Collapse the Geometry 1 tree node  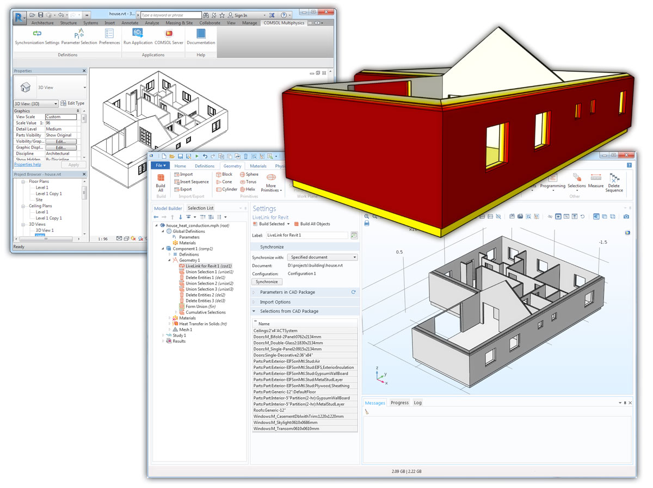[x=169, y=261]
